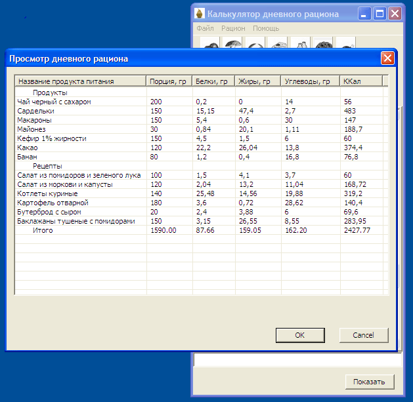Click the 283,95 kcal value for Баклажаны
Viewport: 413px width, 402px height.
point(355,221)
